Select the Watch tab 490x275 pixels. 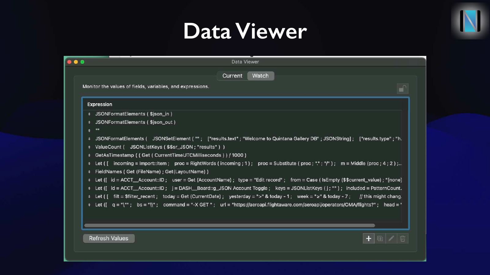260,76
